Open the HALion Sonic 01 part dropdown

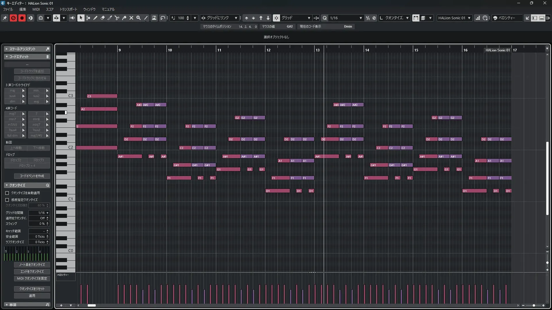tap(469, 18)
